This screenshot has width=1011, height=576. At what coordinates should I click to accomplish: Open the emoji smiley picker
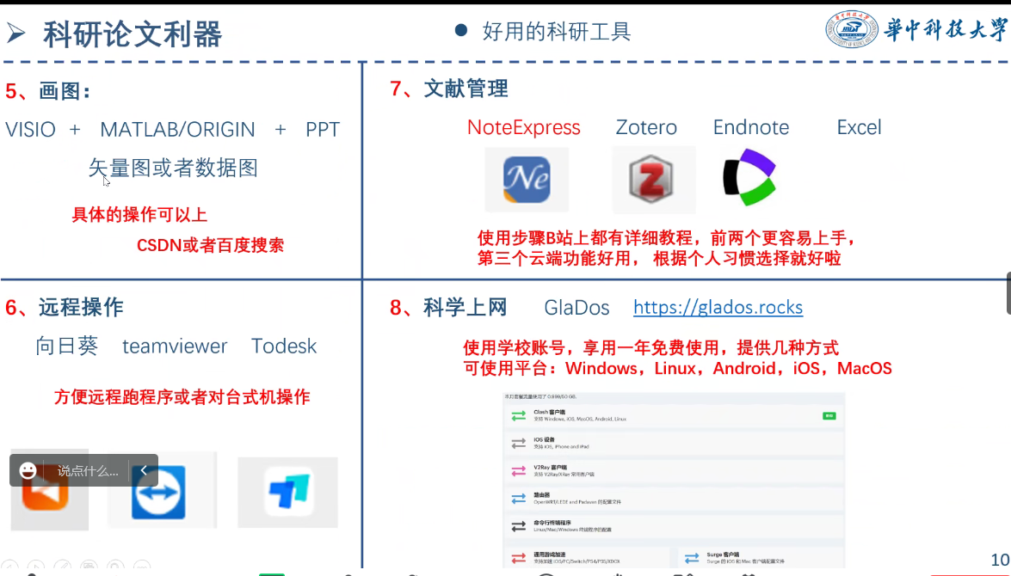click(x=28, y=470)
